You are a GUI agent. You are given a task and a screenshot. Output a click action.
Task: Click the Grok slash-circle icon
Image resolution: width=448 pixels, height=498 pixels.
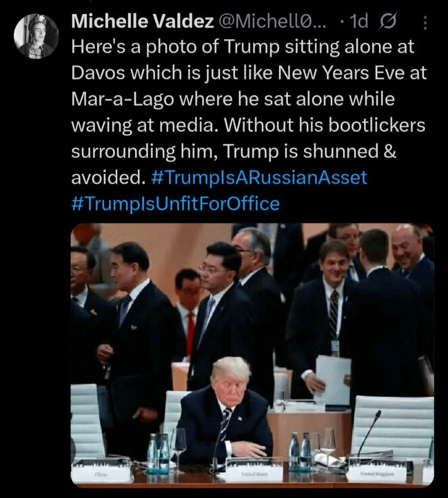(385, 22)
